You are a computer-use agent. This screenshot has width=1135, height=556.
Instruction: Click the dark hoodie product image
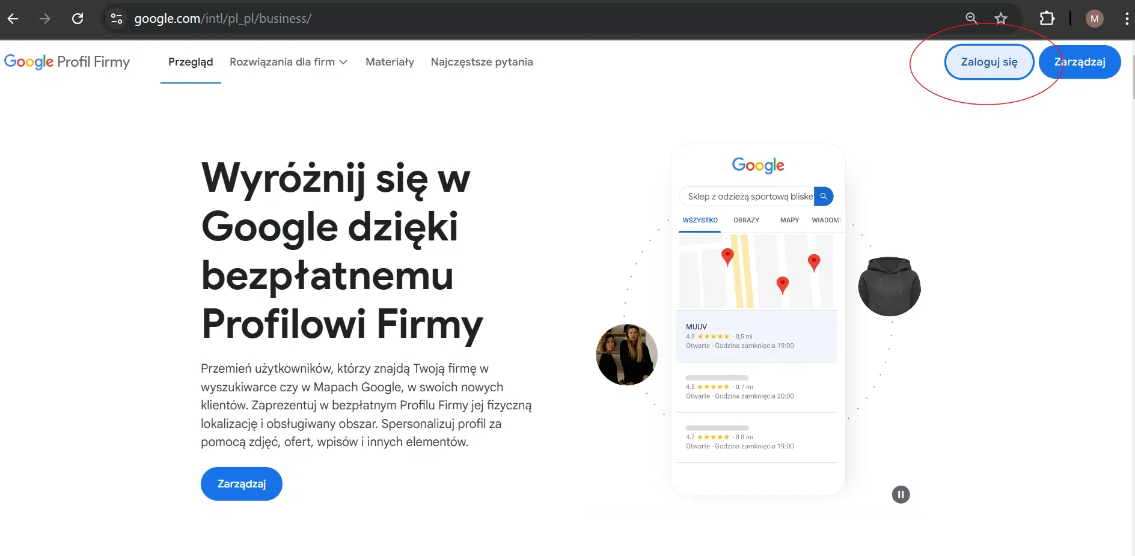889,286
